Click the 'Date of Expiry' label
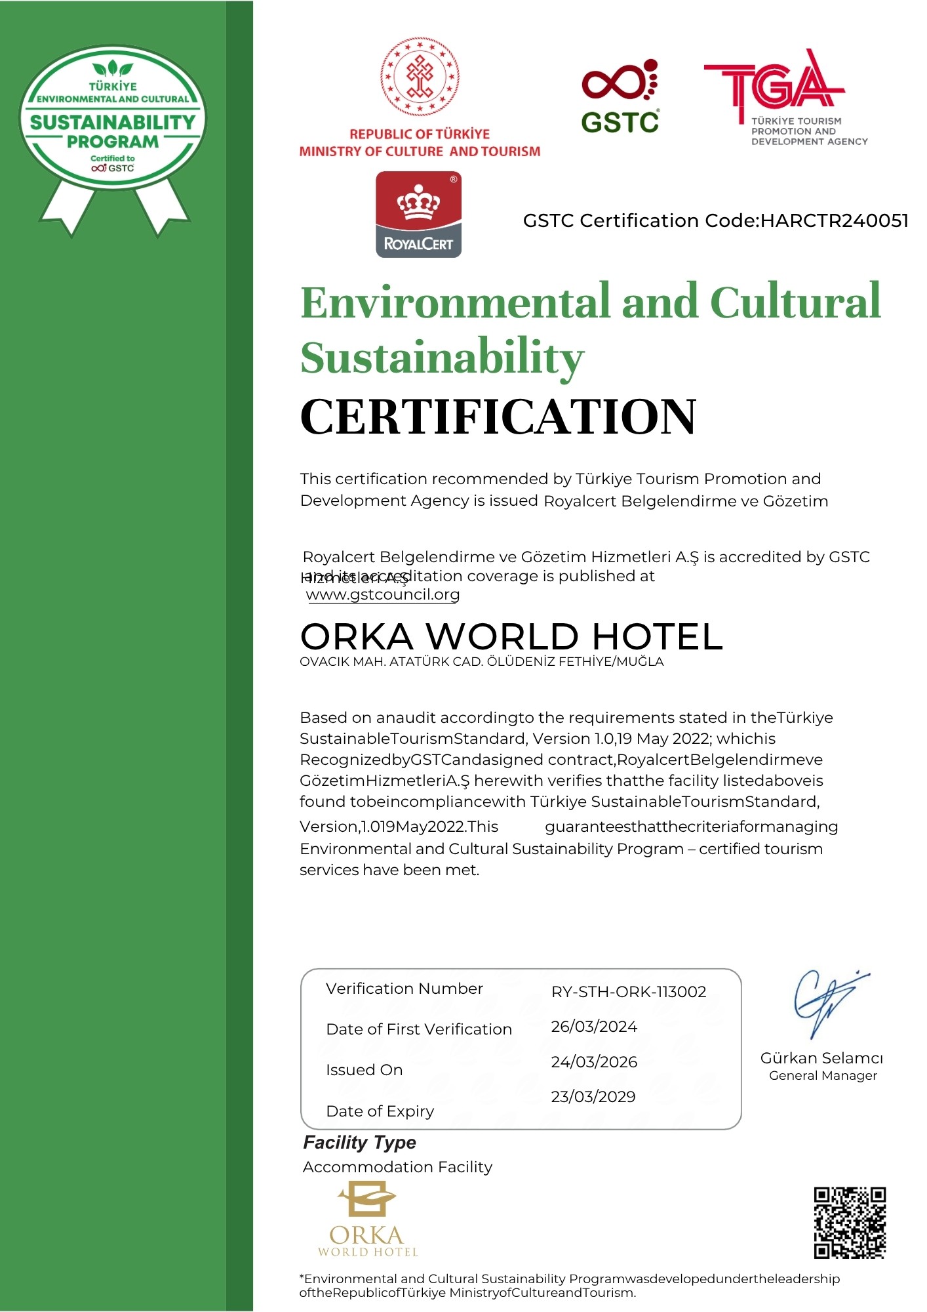This screenshot has width=927, height=1312. [380, 1111]
